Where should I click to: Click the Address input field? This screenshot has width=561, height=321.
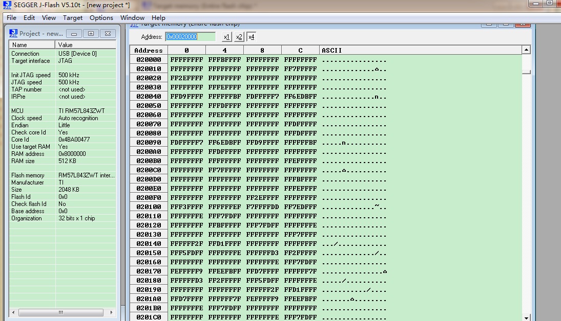tap(191, 37)
